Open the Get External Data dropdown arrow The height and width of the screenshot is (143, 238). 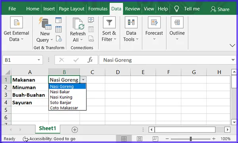coord(22,39)
